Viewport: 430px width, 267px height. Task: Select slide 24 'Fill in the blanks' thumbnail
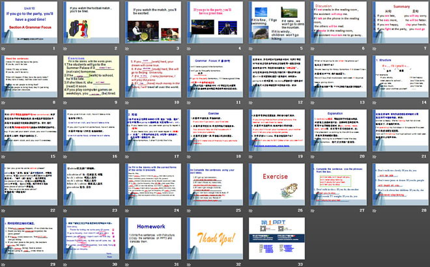click(x=153, y=184)
